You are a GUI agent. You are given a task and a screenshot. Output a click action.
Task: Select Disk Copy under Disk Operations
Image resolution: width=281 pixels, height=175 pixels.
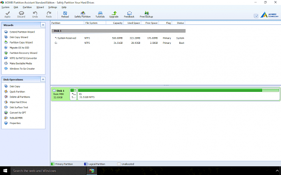click(x=15, y=86)
